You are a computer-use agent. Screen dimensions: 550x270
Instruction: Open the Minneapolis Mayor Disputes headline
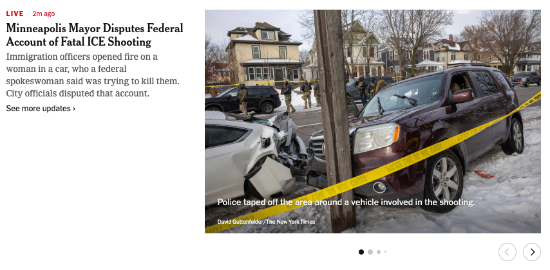click(95, 35)
